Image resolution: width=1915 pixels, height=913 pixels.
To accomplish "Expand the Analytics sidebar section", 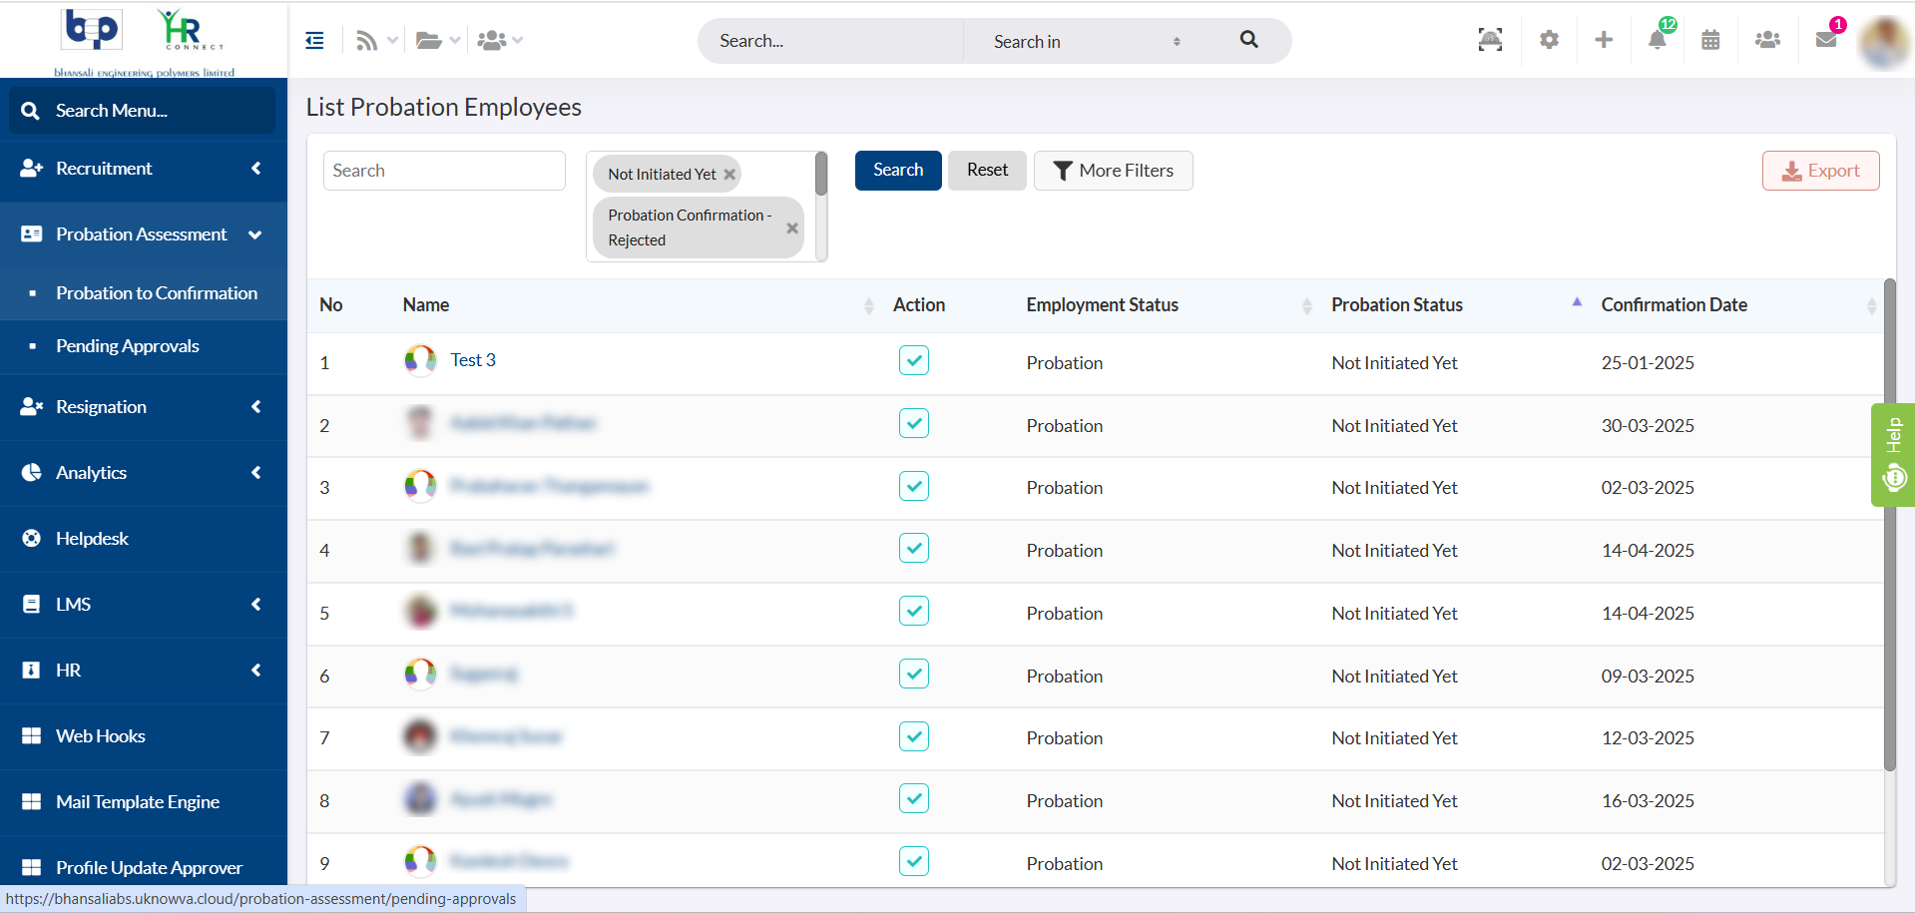I will [x=144, y=473].
